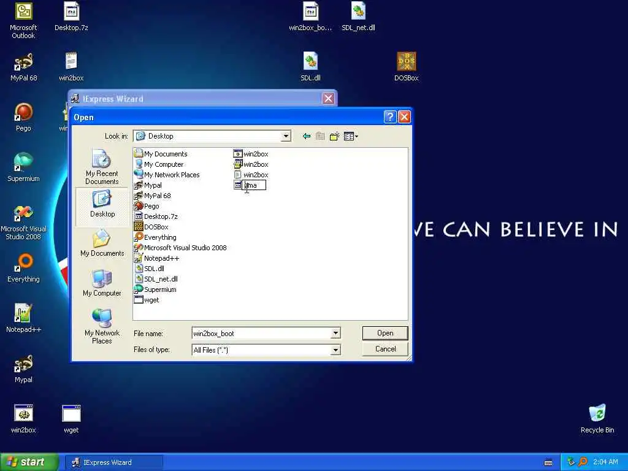Expand the File name dropdown arrow

click(x=335, y=333)
